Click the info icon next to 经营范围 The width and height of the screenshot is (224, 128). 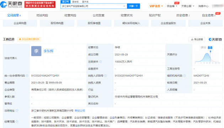[17, 122]
